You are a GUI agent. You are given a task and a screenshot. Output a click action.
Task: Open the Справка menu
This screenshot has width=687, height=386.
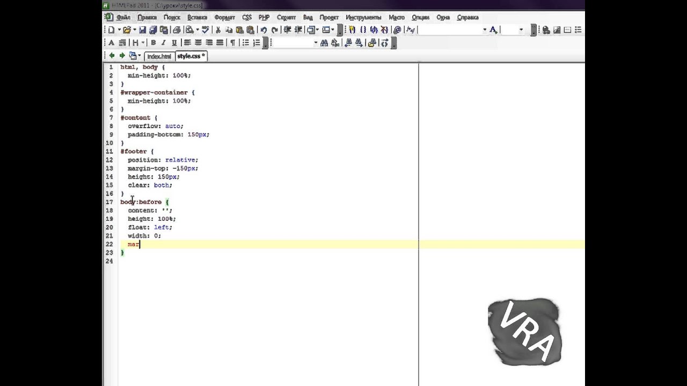pos(467,17)
